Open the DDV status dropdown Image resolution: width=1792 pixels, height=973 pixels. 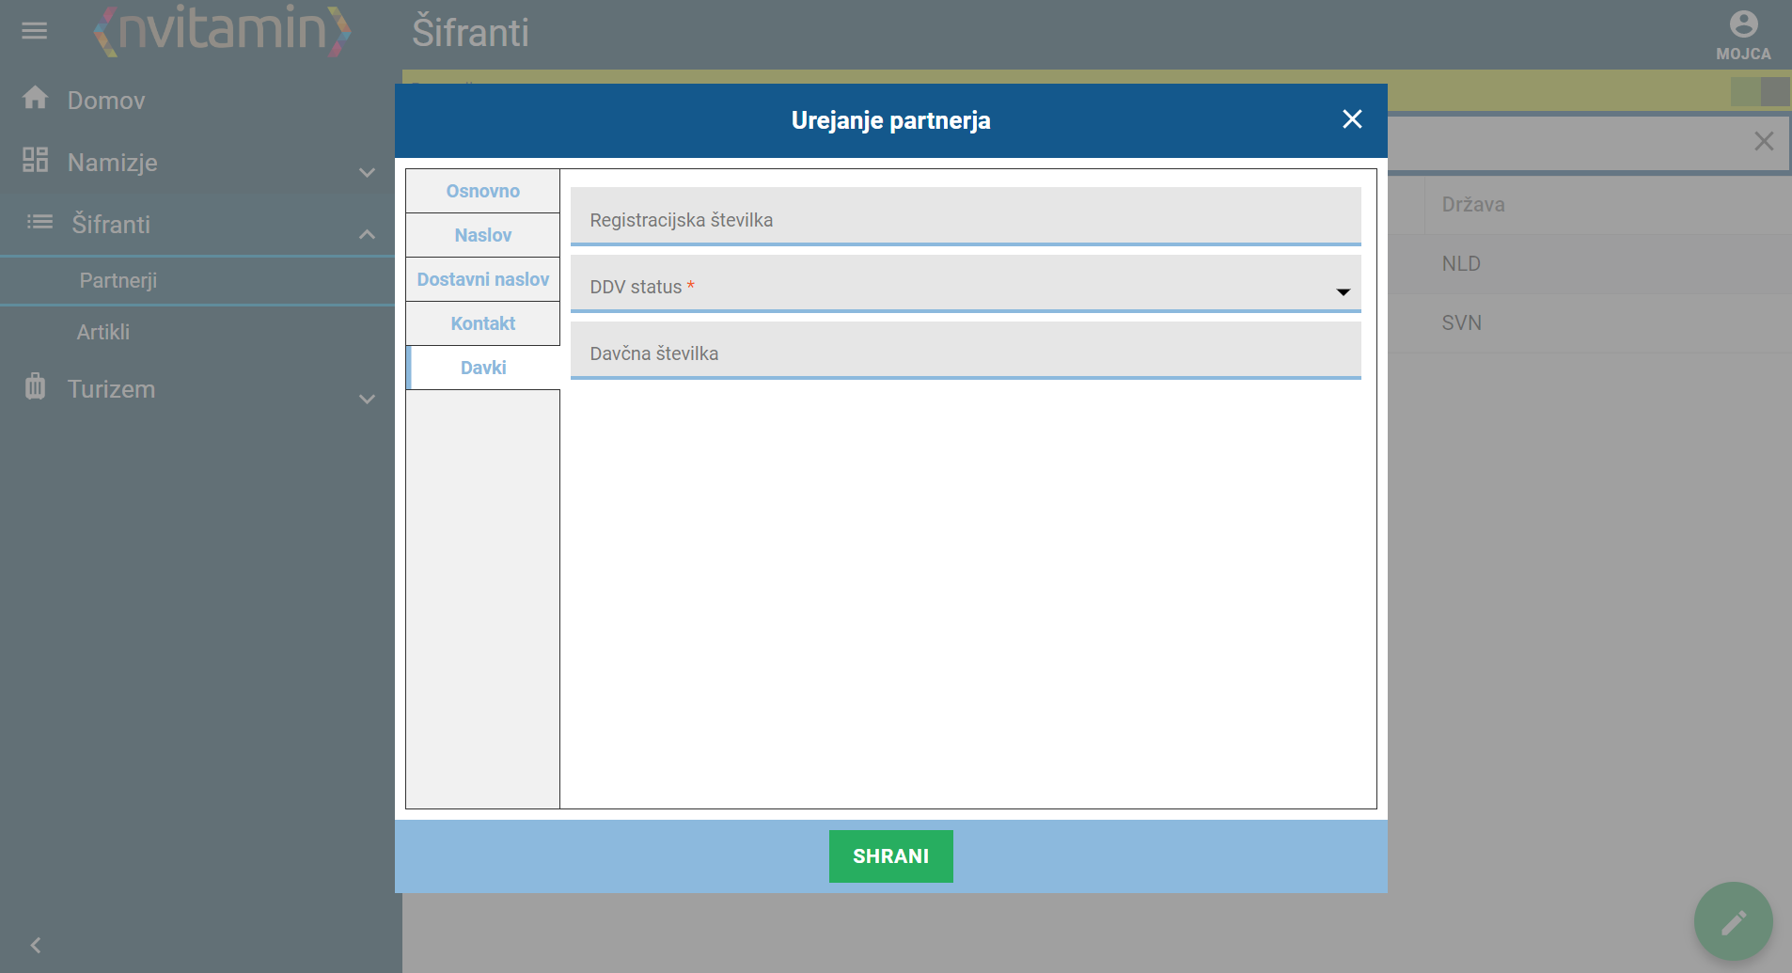coord(966,285)
